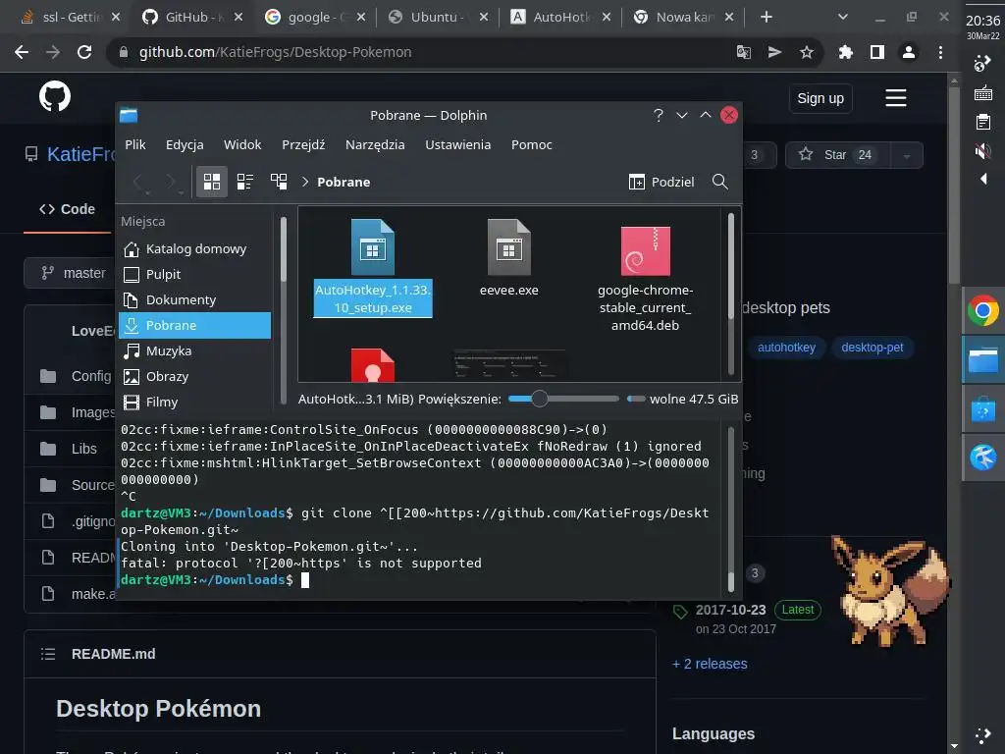
Task: Expand Chrome tab search chevron
Action: (x=843, y=18)
